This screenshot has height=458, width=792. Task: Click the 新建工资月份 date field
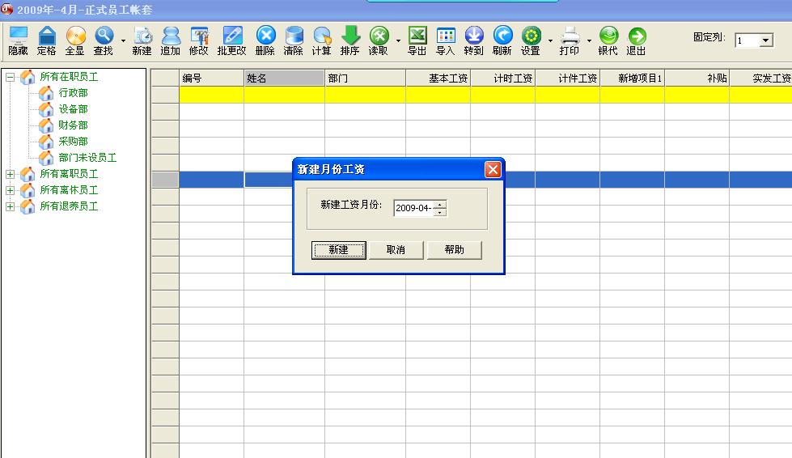[413, 208]
